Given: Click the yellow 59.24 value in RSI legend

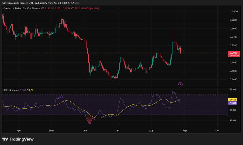Looking at the screenshot, I should tap(30, 90).
